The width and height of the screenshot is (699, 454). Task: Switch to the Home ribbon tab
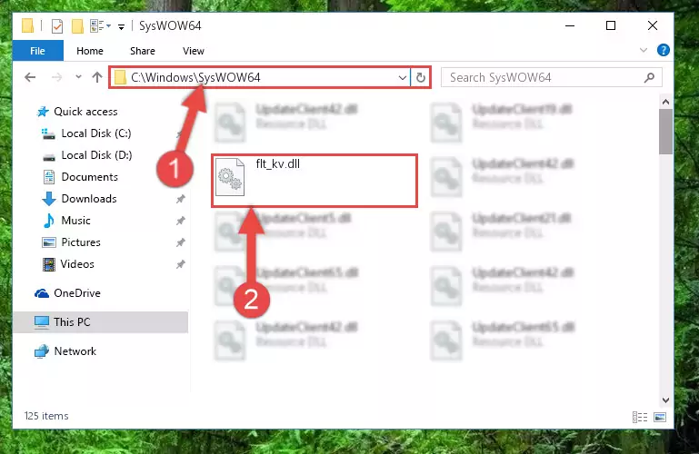90,51
